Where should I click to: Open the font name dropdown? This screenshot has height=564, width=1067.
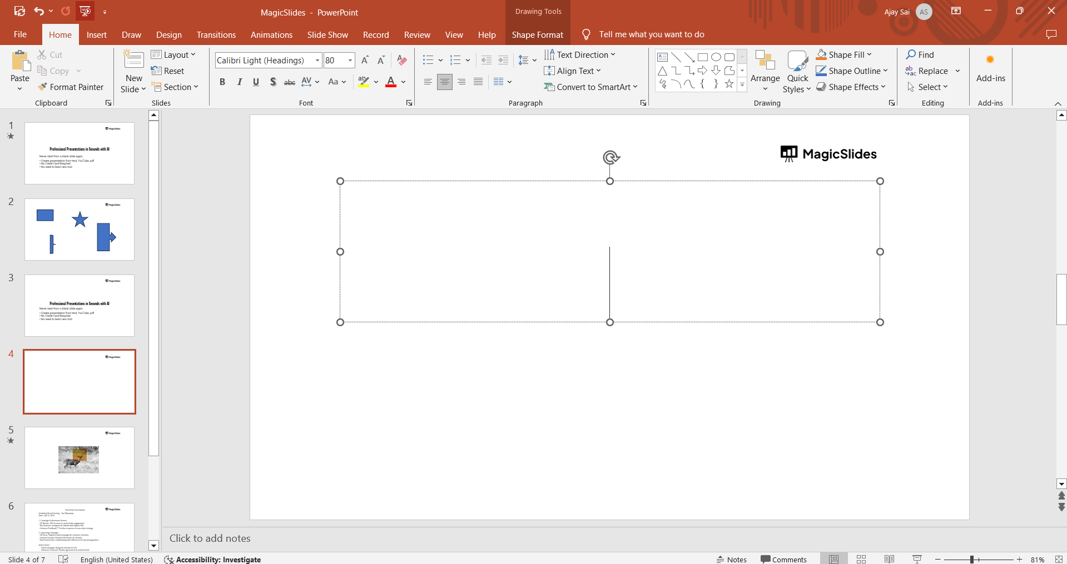(317, 61)
